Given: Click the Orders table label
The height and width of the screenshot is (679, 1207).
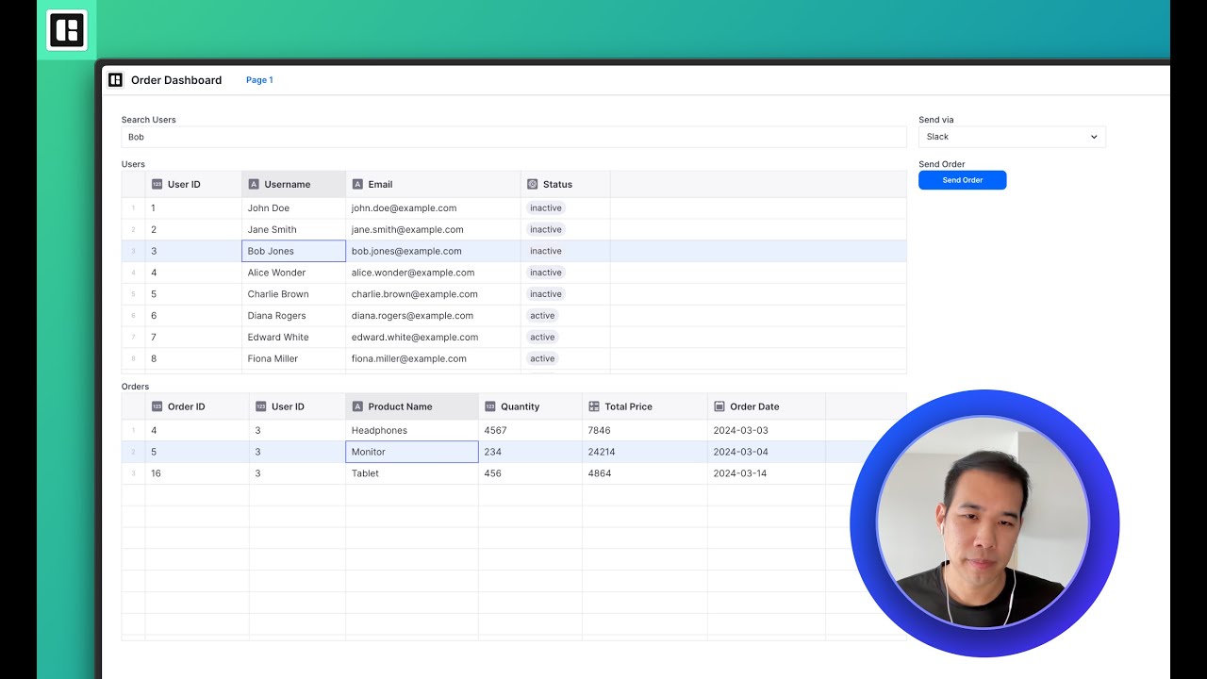Looking at the screenshot, I should point(135,387).
